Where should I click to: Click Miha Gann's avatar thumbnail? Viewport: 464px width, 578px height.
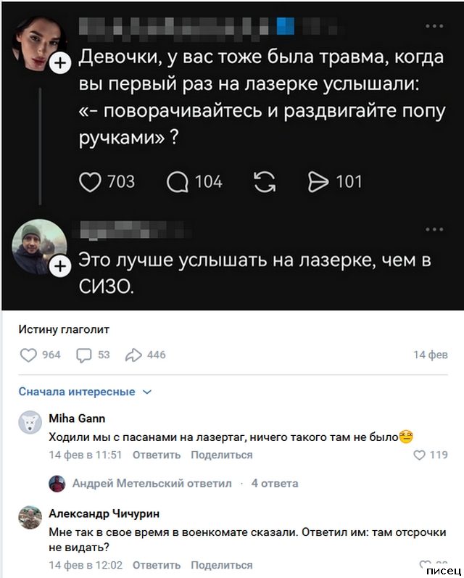30,423
